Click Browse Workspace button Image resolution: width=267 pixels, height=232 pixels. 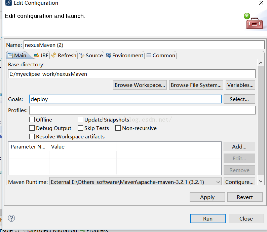pos(140,85)
